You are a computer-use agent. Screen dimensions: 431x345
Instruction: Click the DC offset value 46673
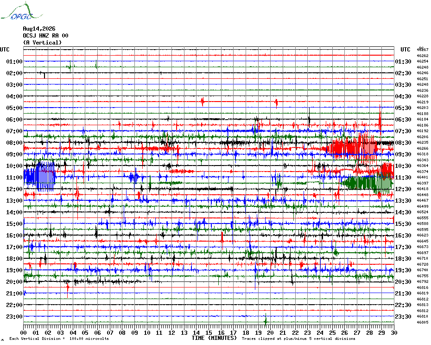click(x=423, y=247)
